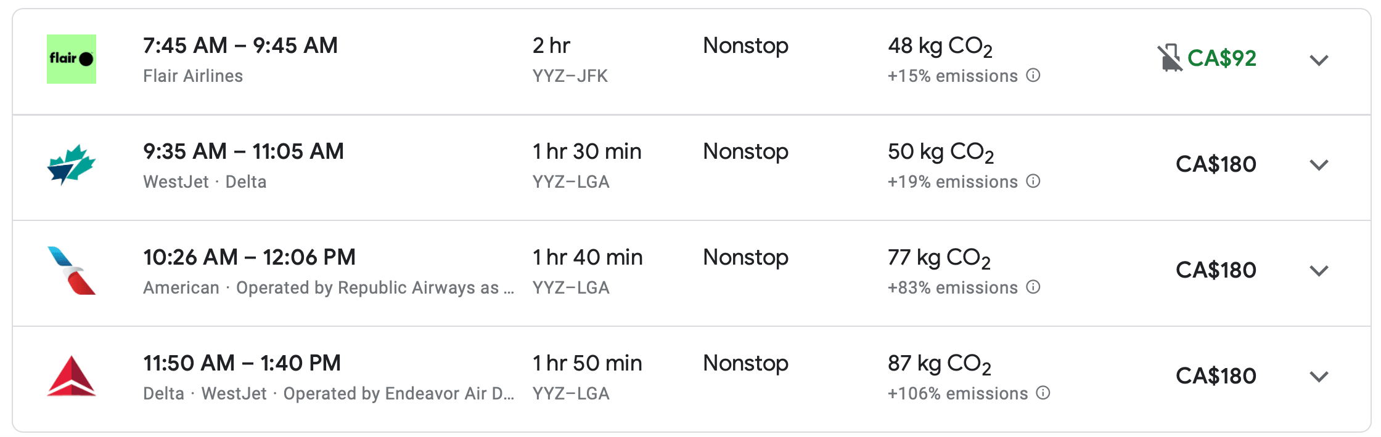This screenshot has width=1381, height=437.
Task: Expand the 11:50 AM Delta flight details
Action: tap(1319, 377)
